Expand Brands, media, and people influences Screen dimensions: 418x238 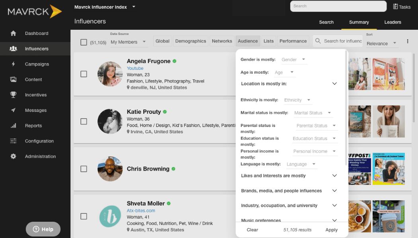coord(289,191)
